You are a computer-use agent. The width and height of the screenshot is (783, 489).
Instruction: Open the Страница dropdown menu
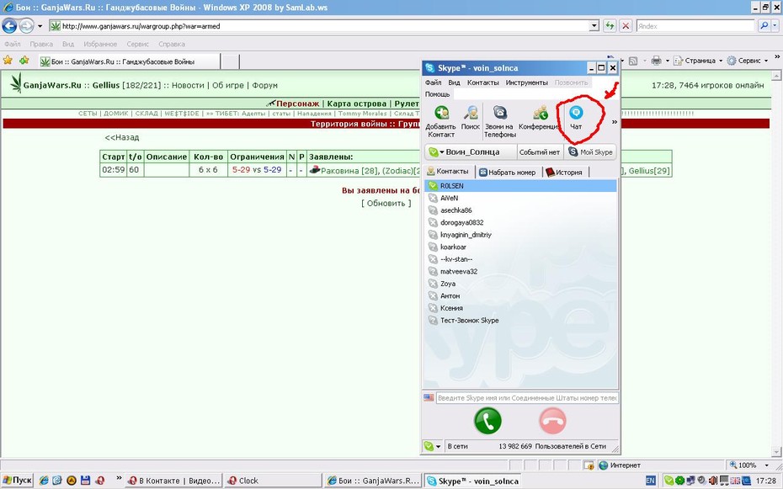click(699, 61)
